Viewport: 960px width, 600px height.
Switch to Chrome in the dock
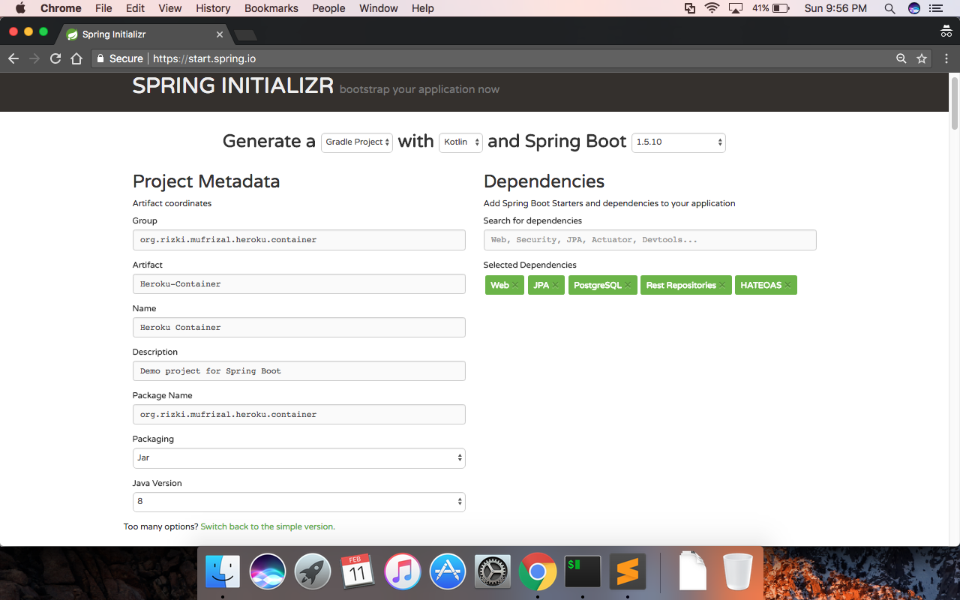(x=538, y=572)
